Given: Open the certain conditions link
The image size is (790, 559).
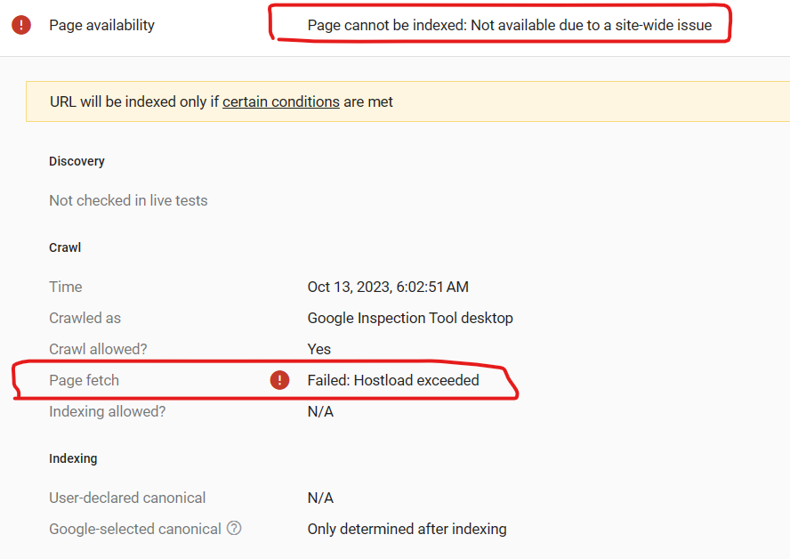Looking at the screenshot, I should [279, 101].
